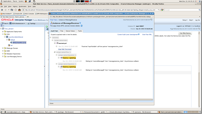
Task: Open the GNOME Places menu
Action: click(15, 1)
